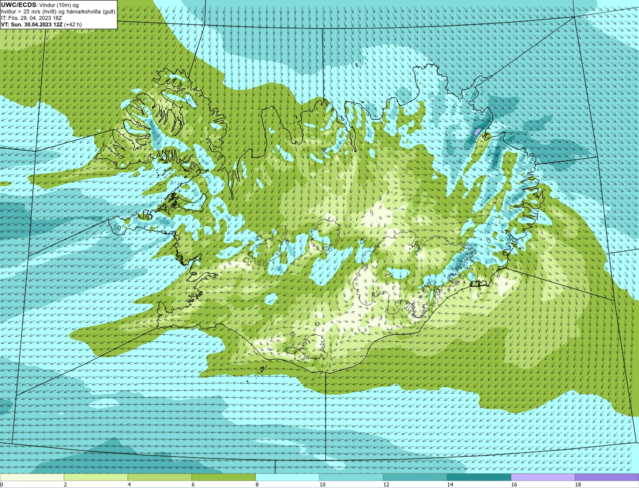Select the color scale label "4"
639x488 pixels.
tap(129, 485)
